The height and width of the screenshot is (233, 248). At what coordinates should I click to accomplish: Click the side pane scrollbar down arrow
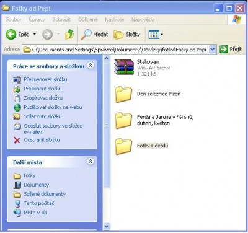point(107,226)
